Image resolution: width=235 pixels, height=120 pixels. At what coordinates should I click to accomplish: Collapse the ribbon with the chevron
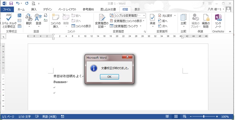(x=230, y=31)
